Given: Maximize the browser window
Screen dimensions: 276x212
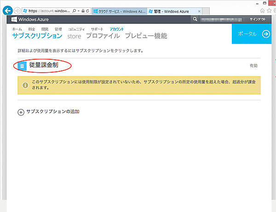Looking at the screenshot, I should [x=264, y=3].
